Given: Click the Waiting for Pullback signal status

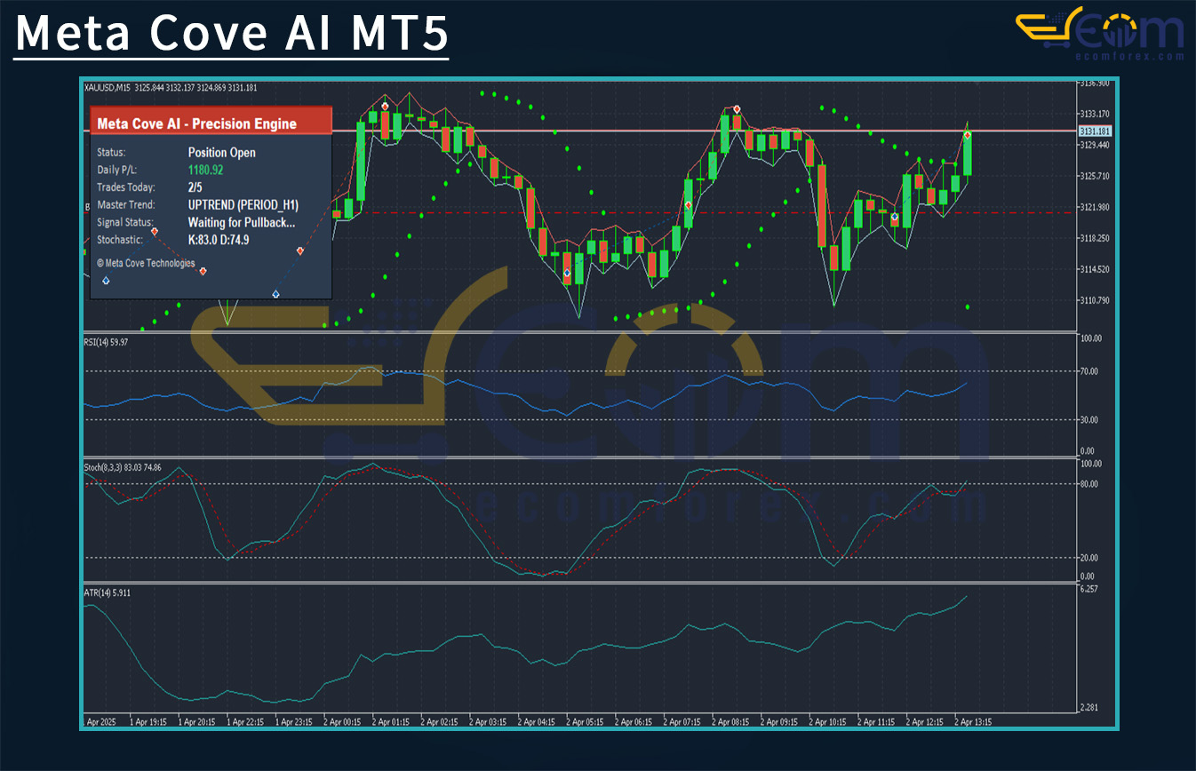Looking at the screenshot, I should point(242,223).
